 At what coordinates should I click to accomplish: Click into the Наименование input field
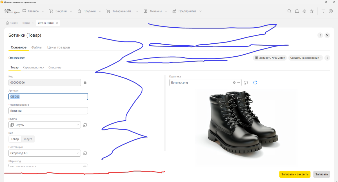48,111
